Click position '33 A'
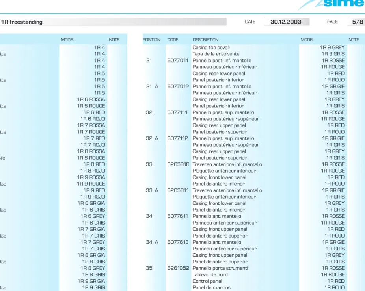This screenshot has width=365, height=291. [x=152, y=190]
